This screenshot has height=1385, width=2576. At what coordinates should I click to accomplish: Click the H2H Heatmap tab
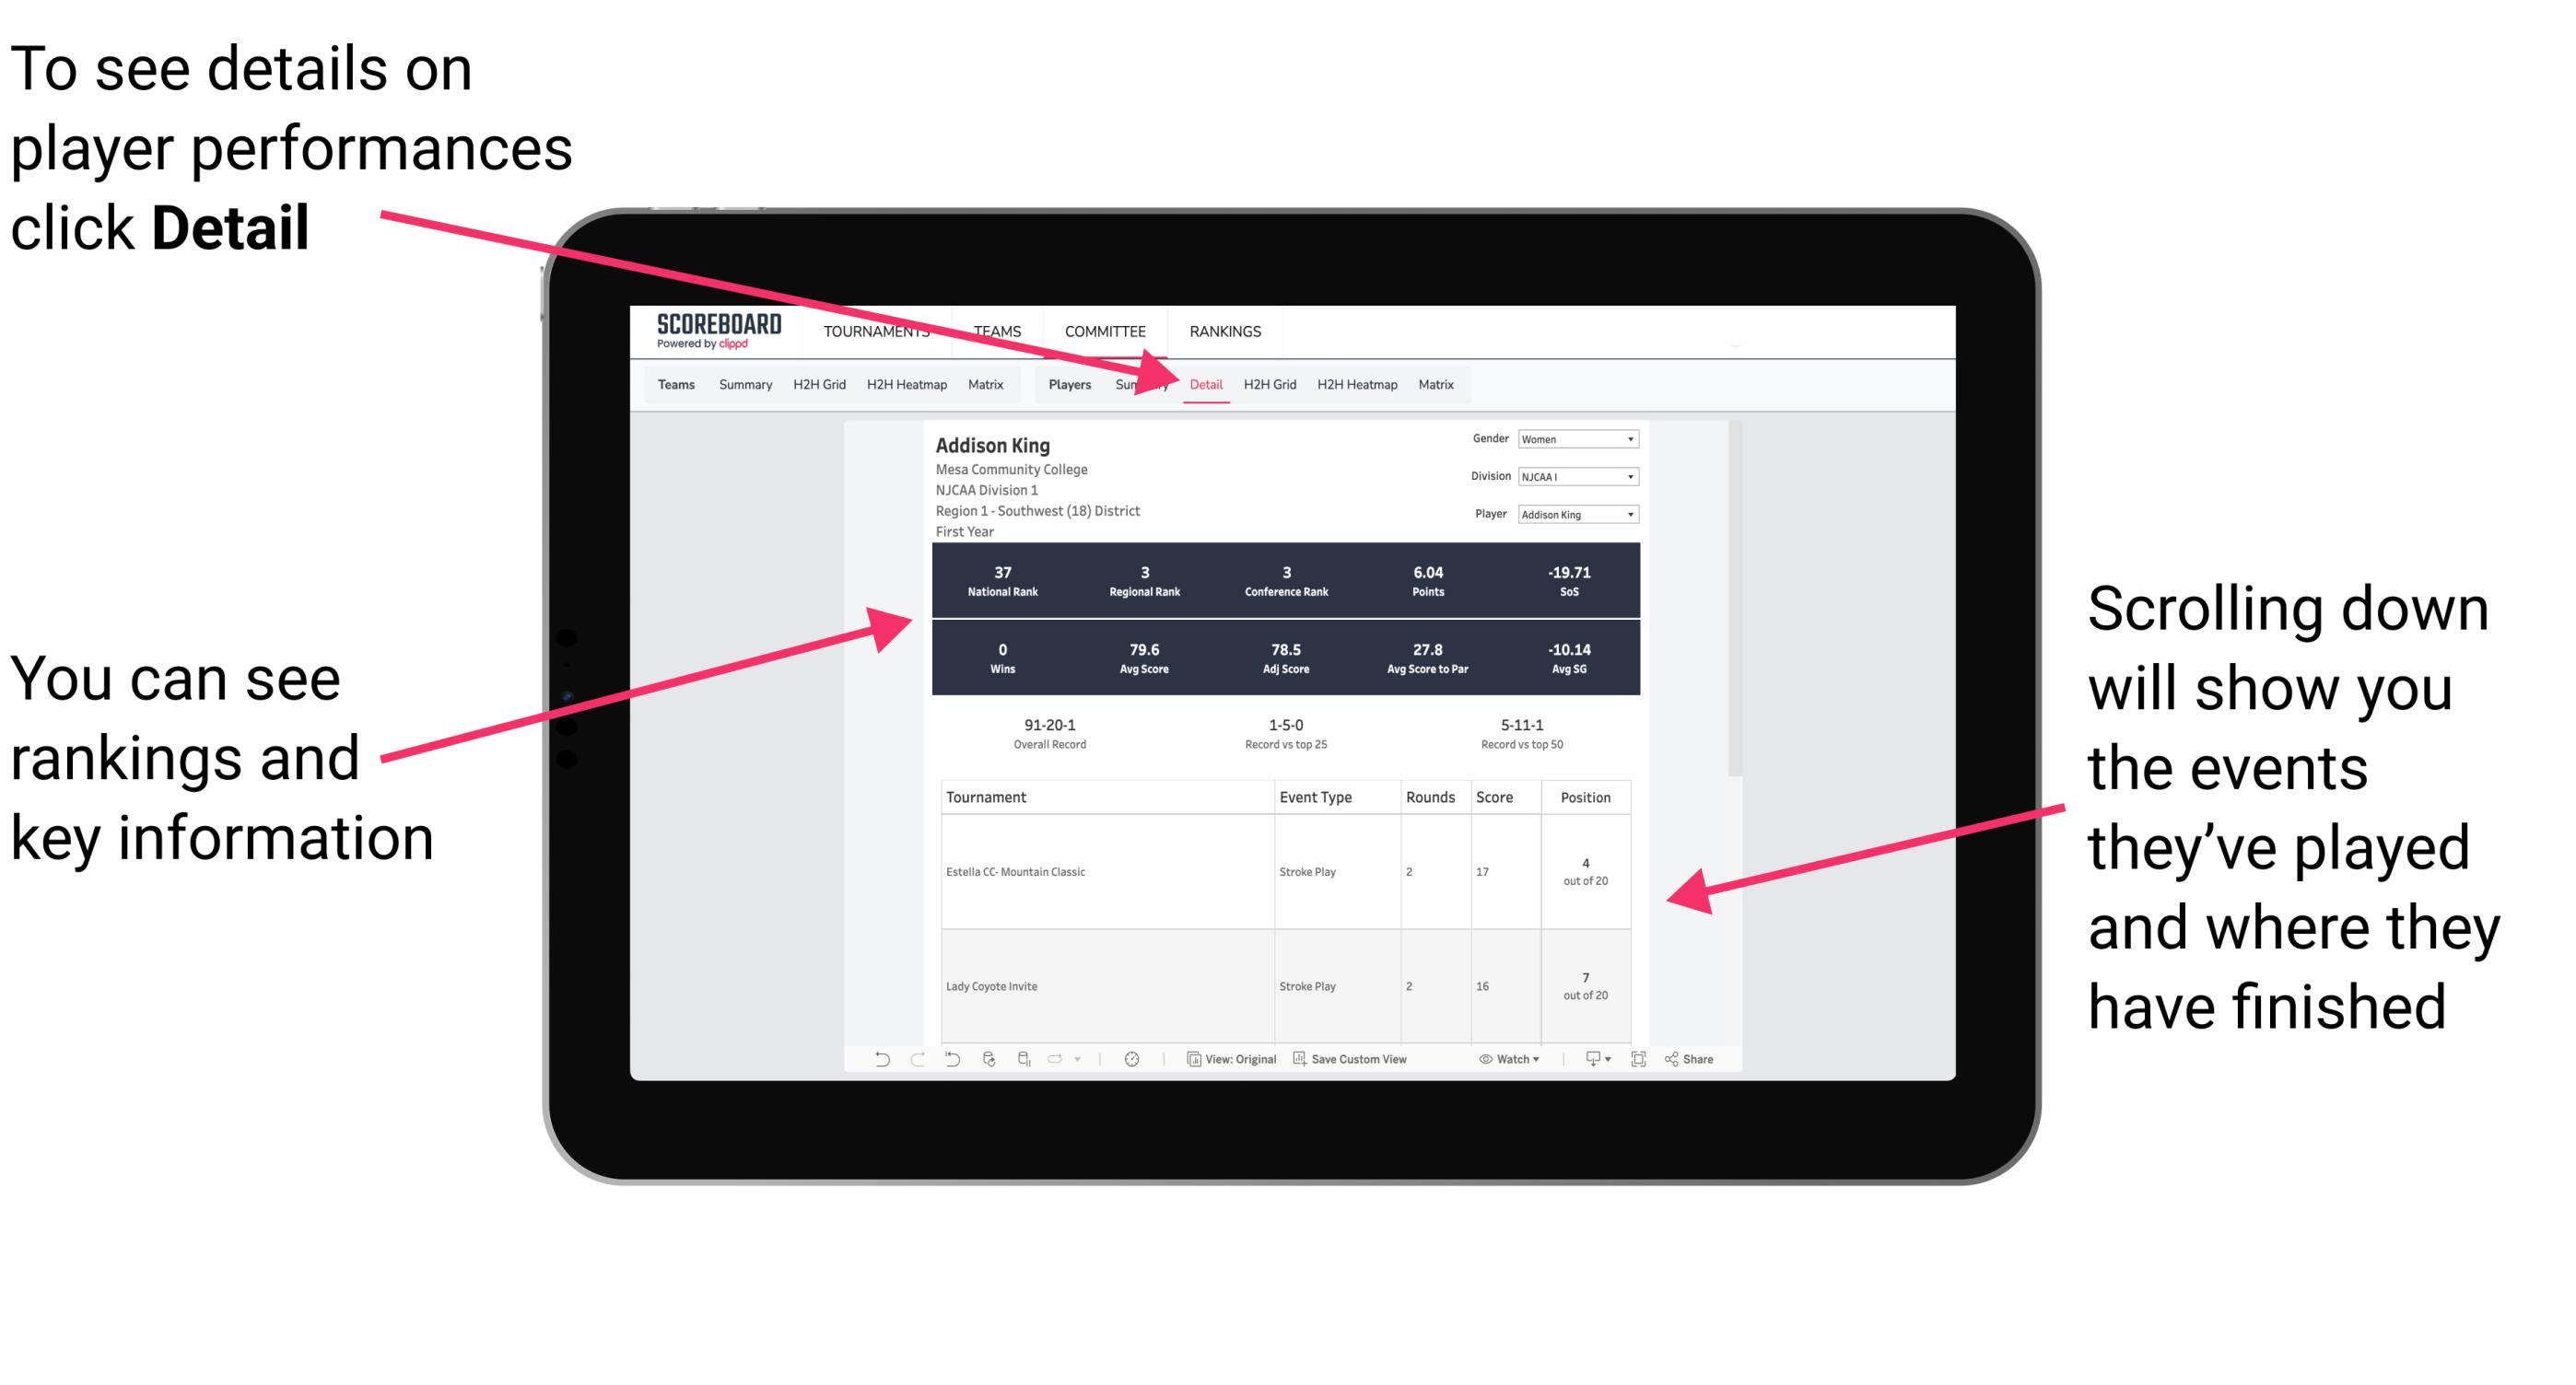click(1356, 384)
